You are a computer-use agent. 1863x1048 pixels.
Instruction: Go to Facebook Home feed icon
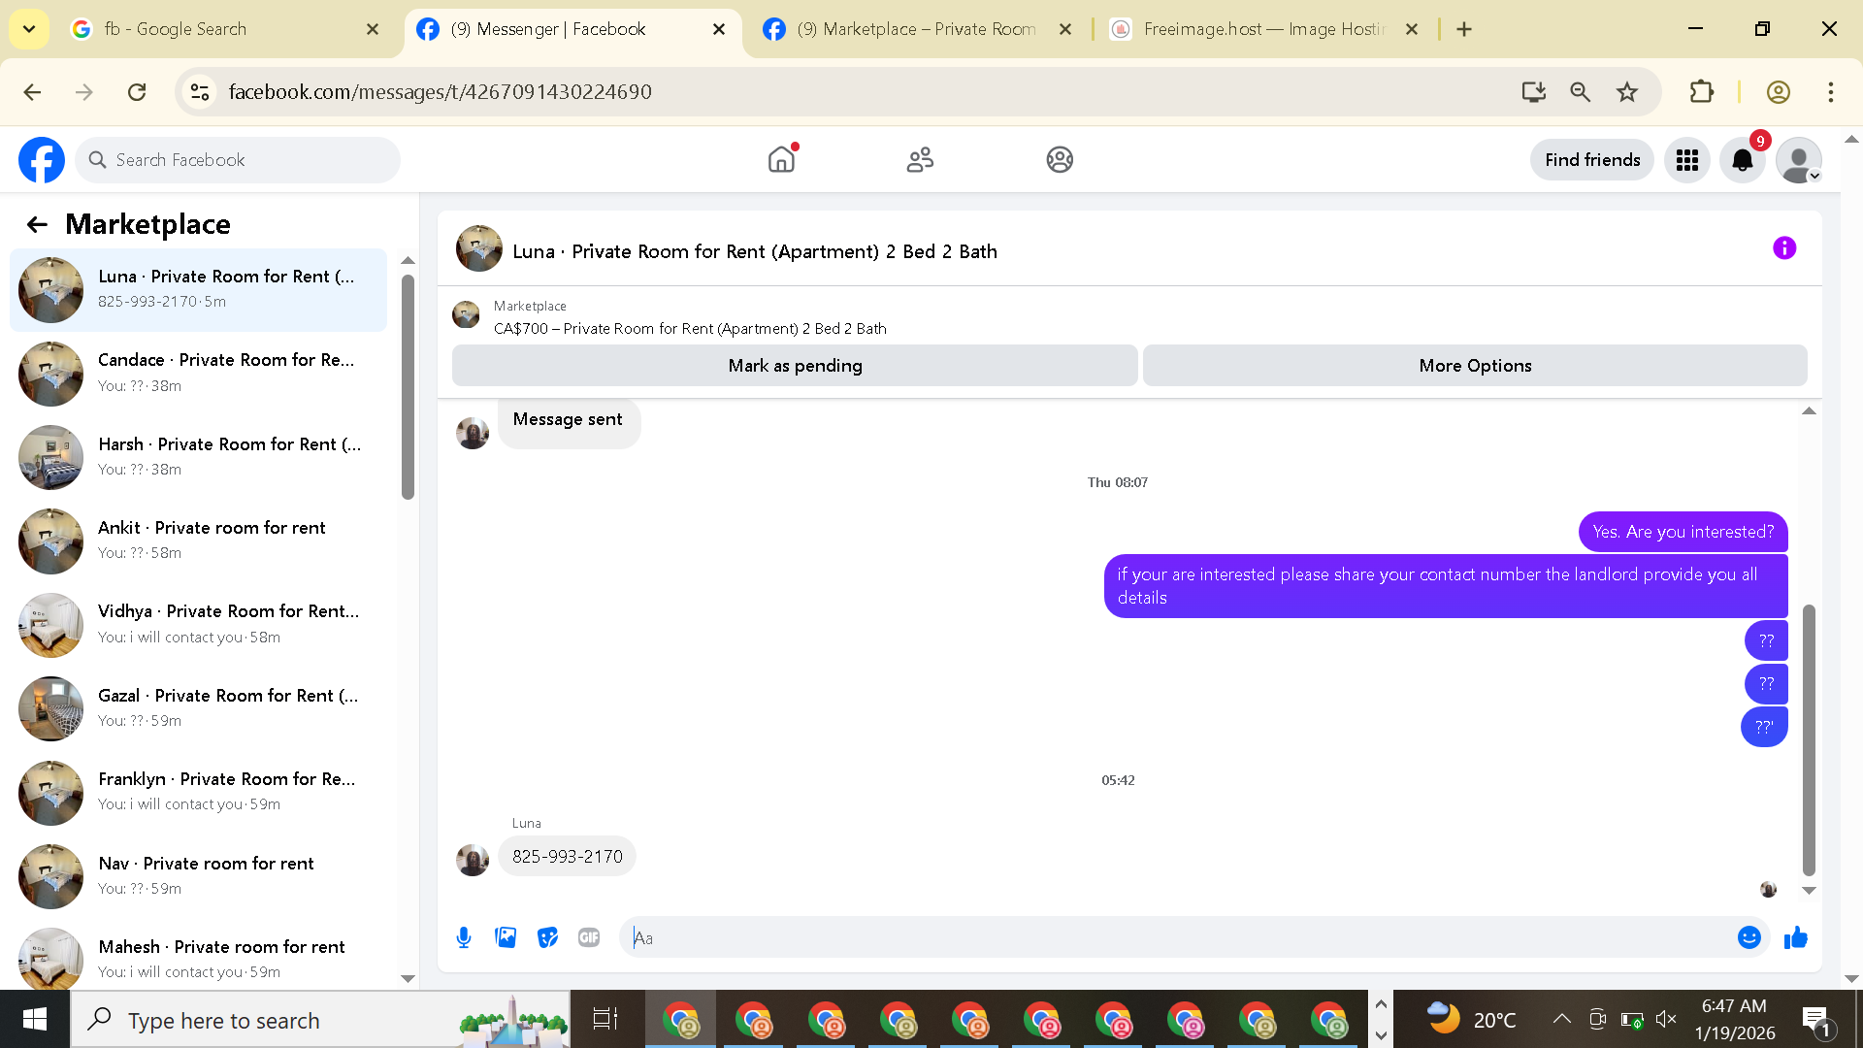pyautogui.click(x=781, y=160)
